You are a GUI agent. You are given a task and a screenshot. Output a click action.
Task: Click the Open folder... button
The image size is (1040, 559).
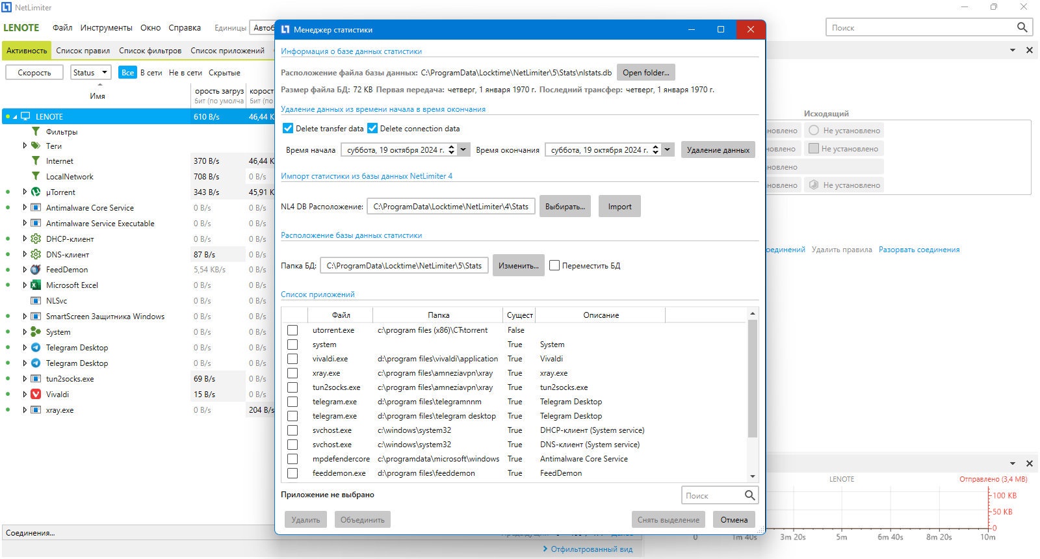point(645,72)
